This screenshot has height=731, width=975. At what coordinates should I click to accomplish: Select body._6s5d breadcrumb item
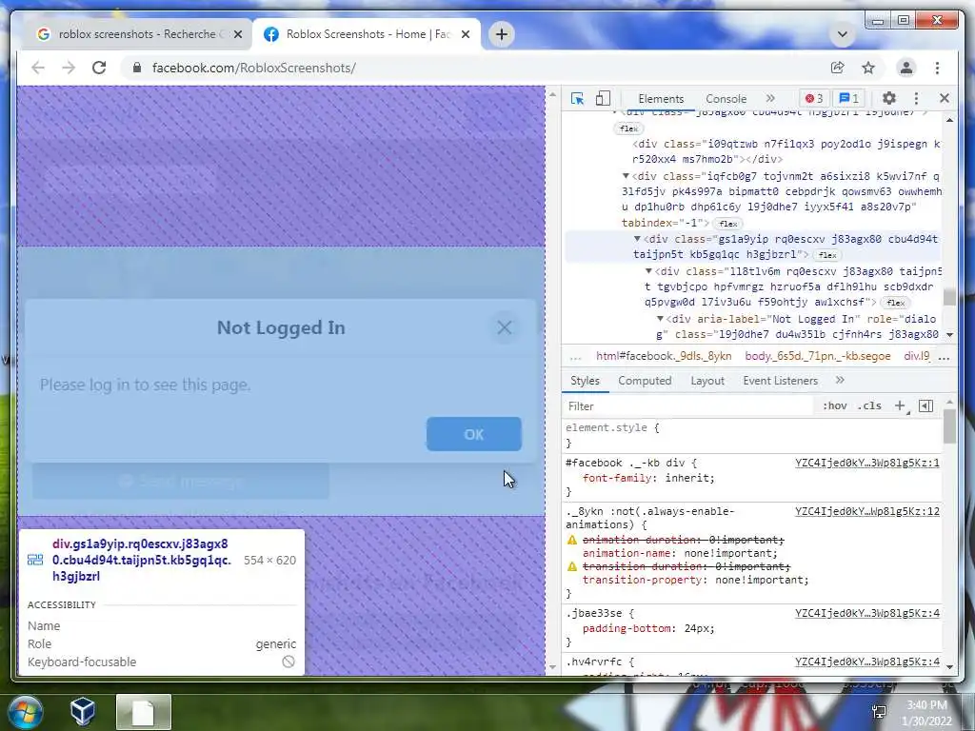[818, 356]
